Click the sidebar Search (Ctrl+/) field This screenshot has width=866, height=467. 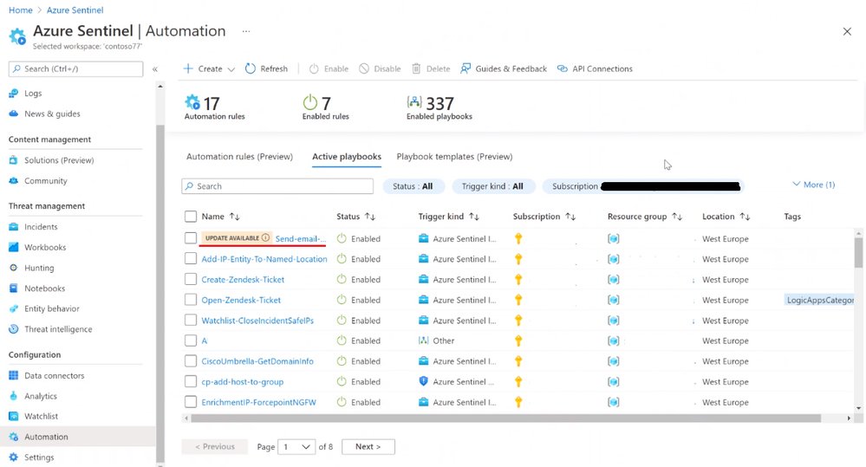point(75,68)
